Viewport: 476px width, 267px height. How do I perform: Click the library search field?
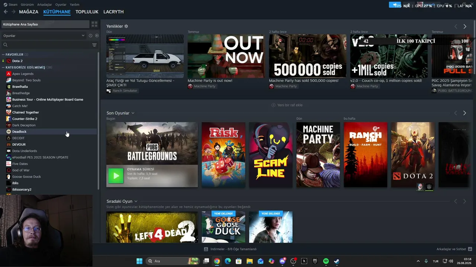click(46, 45)
